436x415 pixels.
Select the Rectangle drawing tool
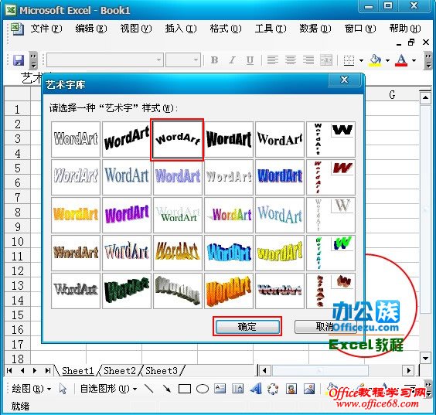[x=184, y=389]
